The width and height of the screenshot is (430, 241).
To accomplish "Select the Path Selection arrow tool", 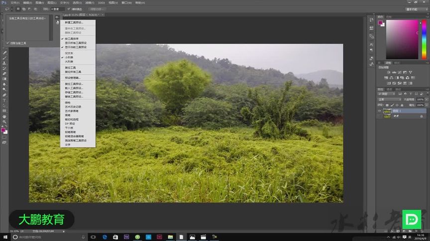I will [4, 106].
